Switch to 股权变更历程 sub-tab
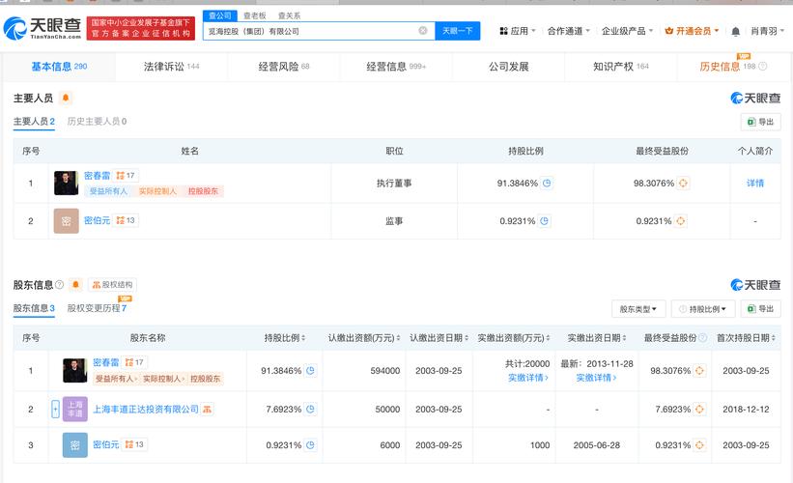793x483 pixels. (x=97, y=308)
